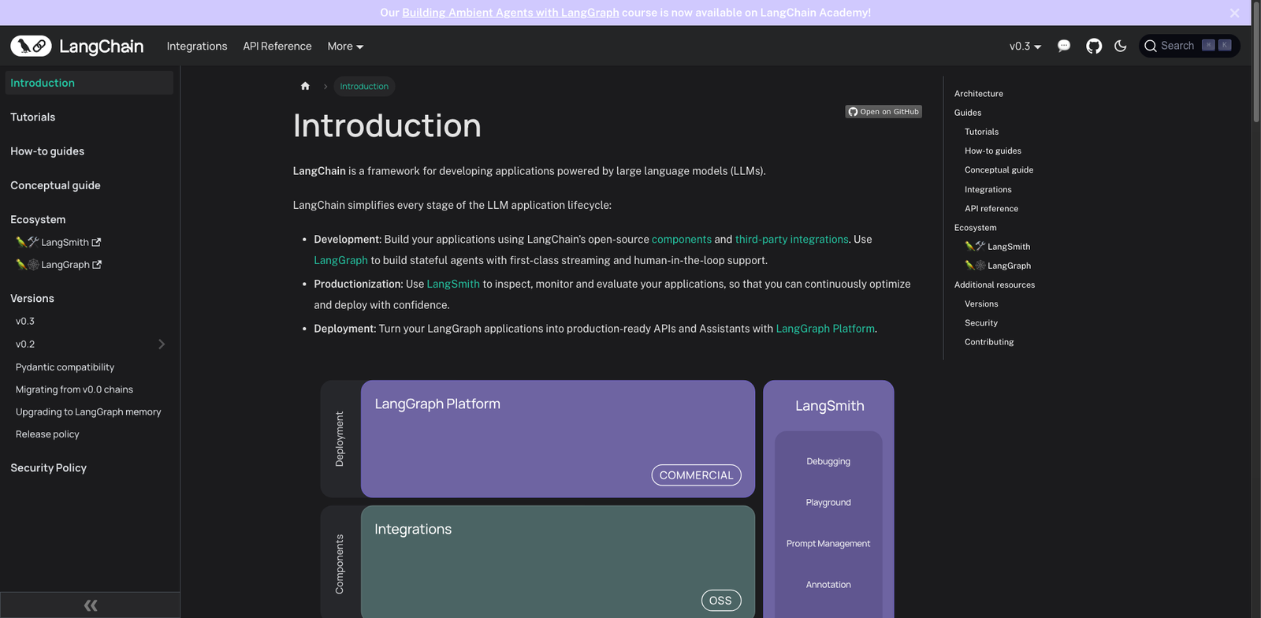Jump to Guides in table of contents
Image resolution: width=1261 pixels, height=618 pixels.
click(x=968, y=113)
